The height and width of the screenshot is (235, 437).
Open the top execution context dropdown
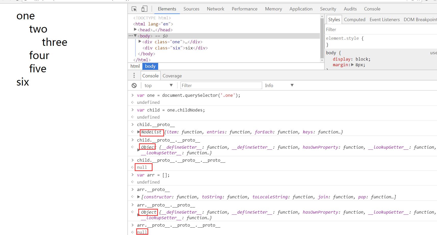(x=159, y=86)
